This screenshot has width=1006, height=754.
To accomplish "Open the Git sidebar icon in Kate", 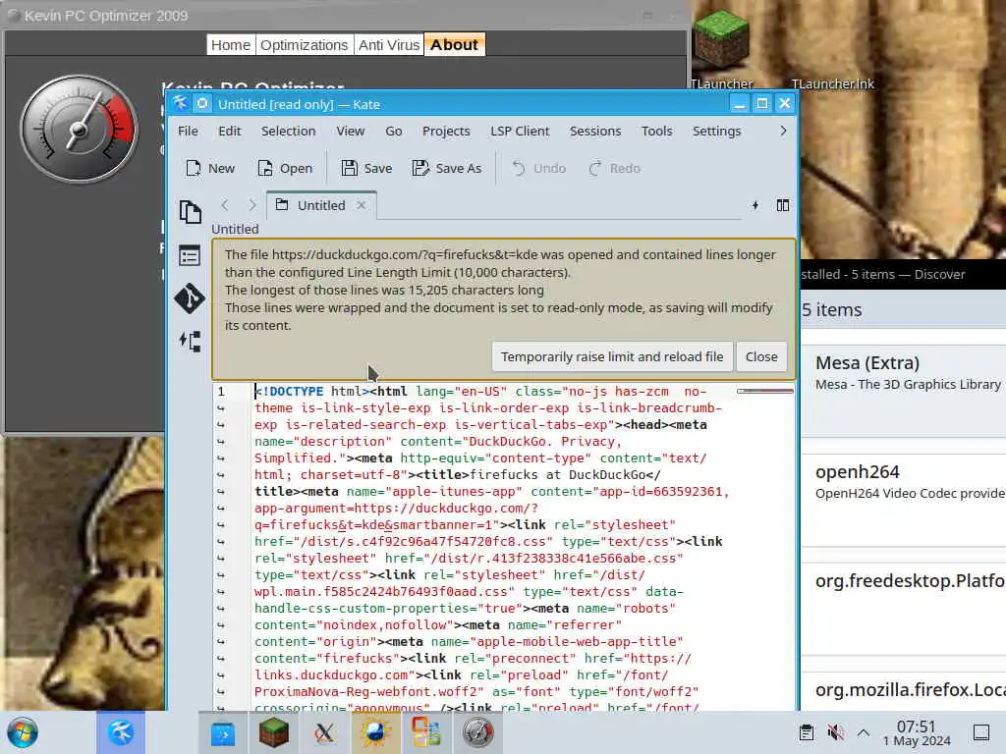I will [190, 298].
